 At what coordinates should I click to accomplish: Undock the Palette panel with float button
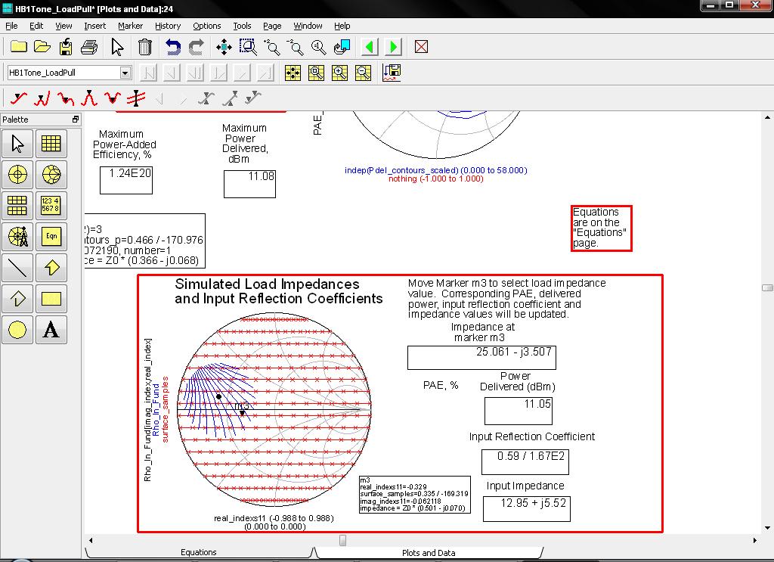76,120
